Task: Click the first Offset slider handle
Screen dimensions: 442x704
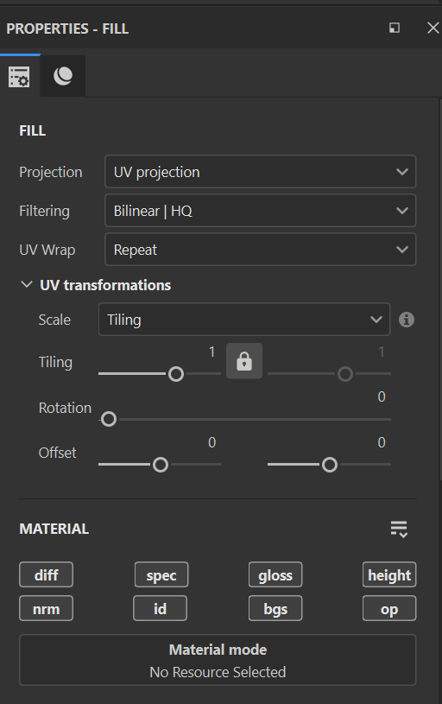Action: 161,465
